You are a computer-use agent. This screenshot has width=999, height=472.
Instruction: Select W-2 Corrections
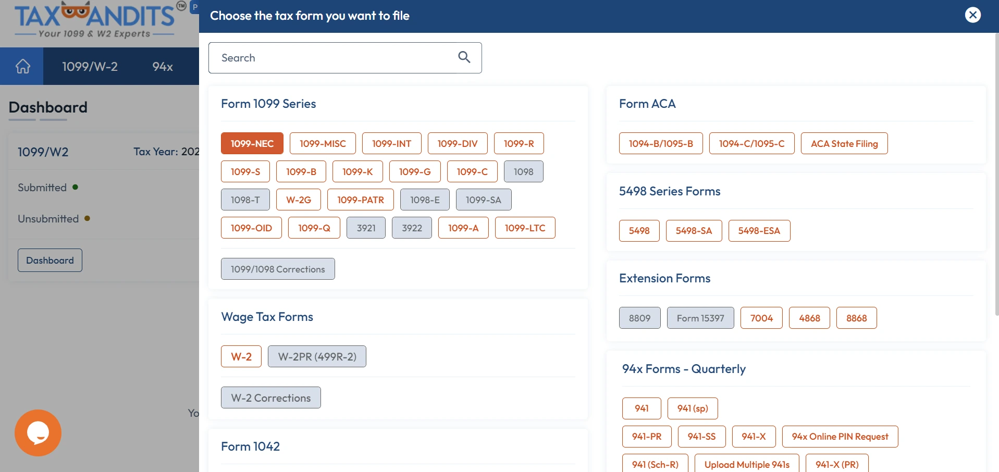point(270,397)
